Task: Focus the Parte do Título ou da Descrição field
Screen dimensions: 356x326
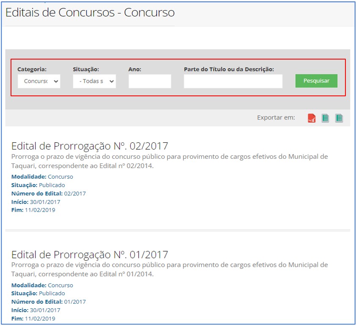Action: 233,81
